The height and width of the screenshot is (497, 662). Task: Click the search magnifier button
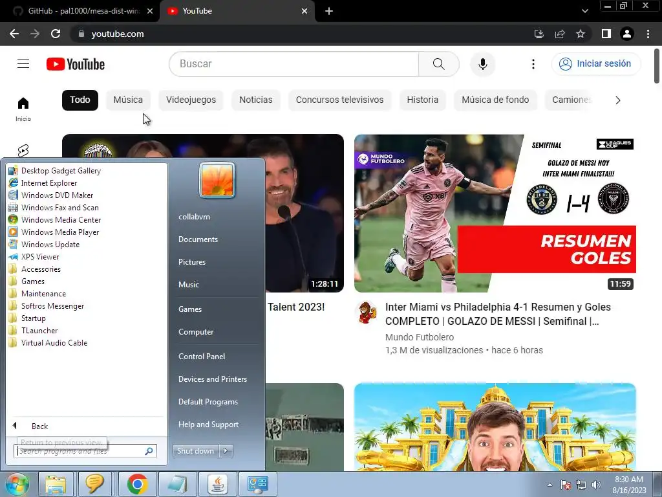439,64
